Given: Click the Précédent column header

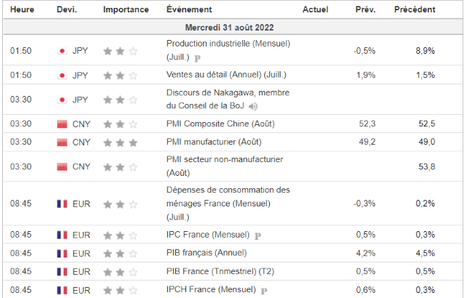Looking at the screenshot, I should point(415,9).
